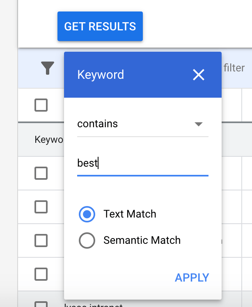Check the second keyword row checkbox

point(41,206)
